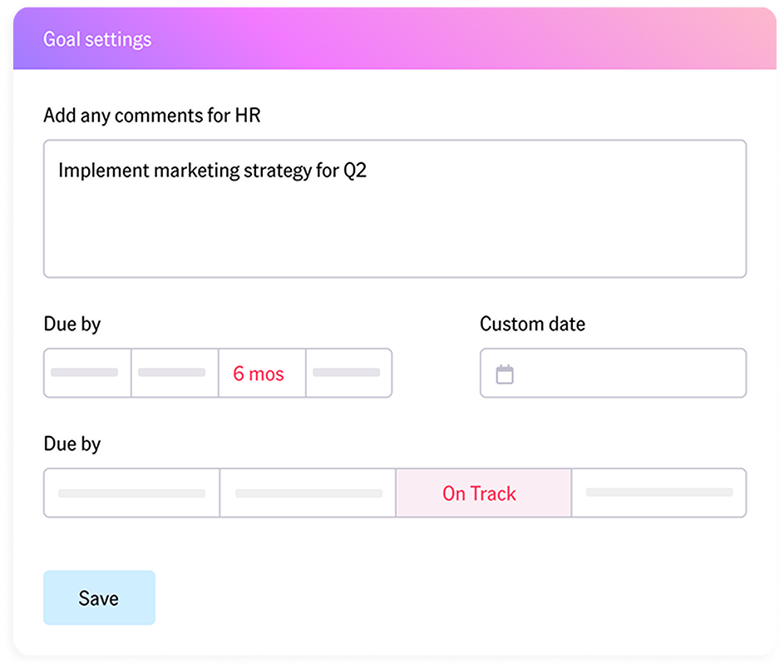Image resolution: width=784 pixels, height=669 pixels.
Task: Click the pink end of the gradient header bar
Action: click(732, 37)
